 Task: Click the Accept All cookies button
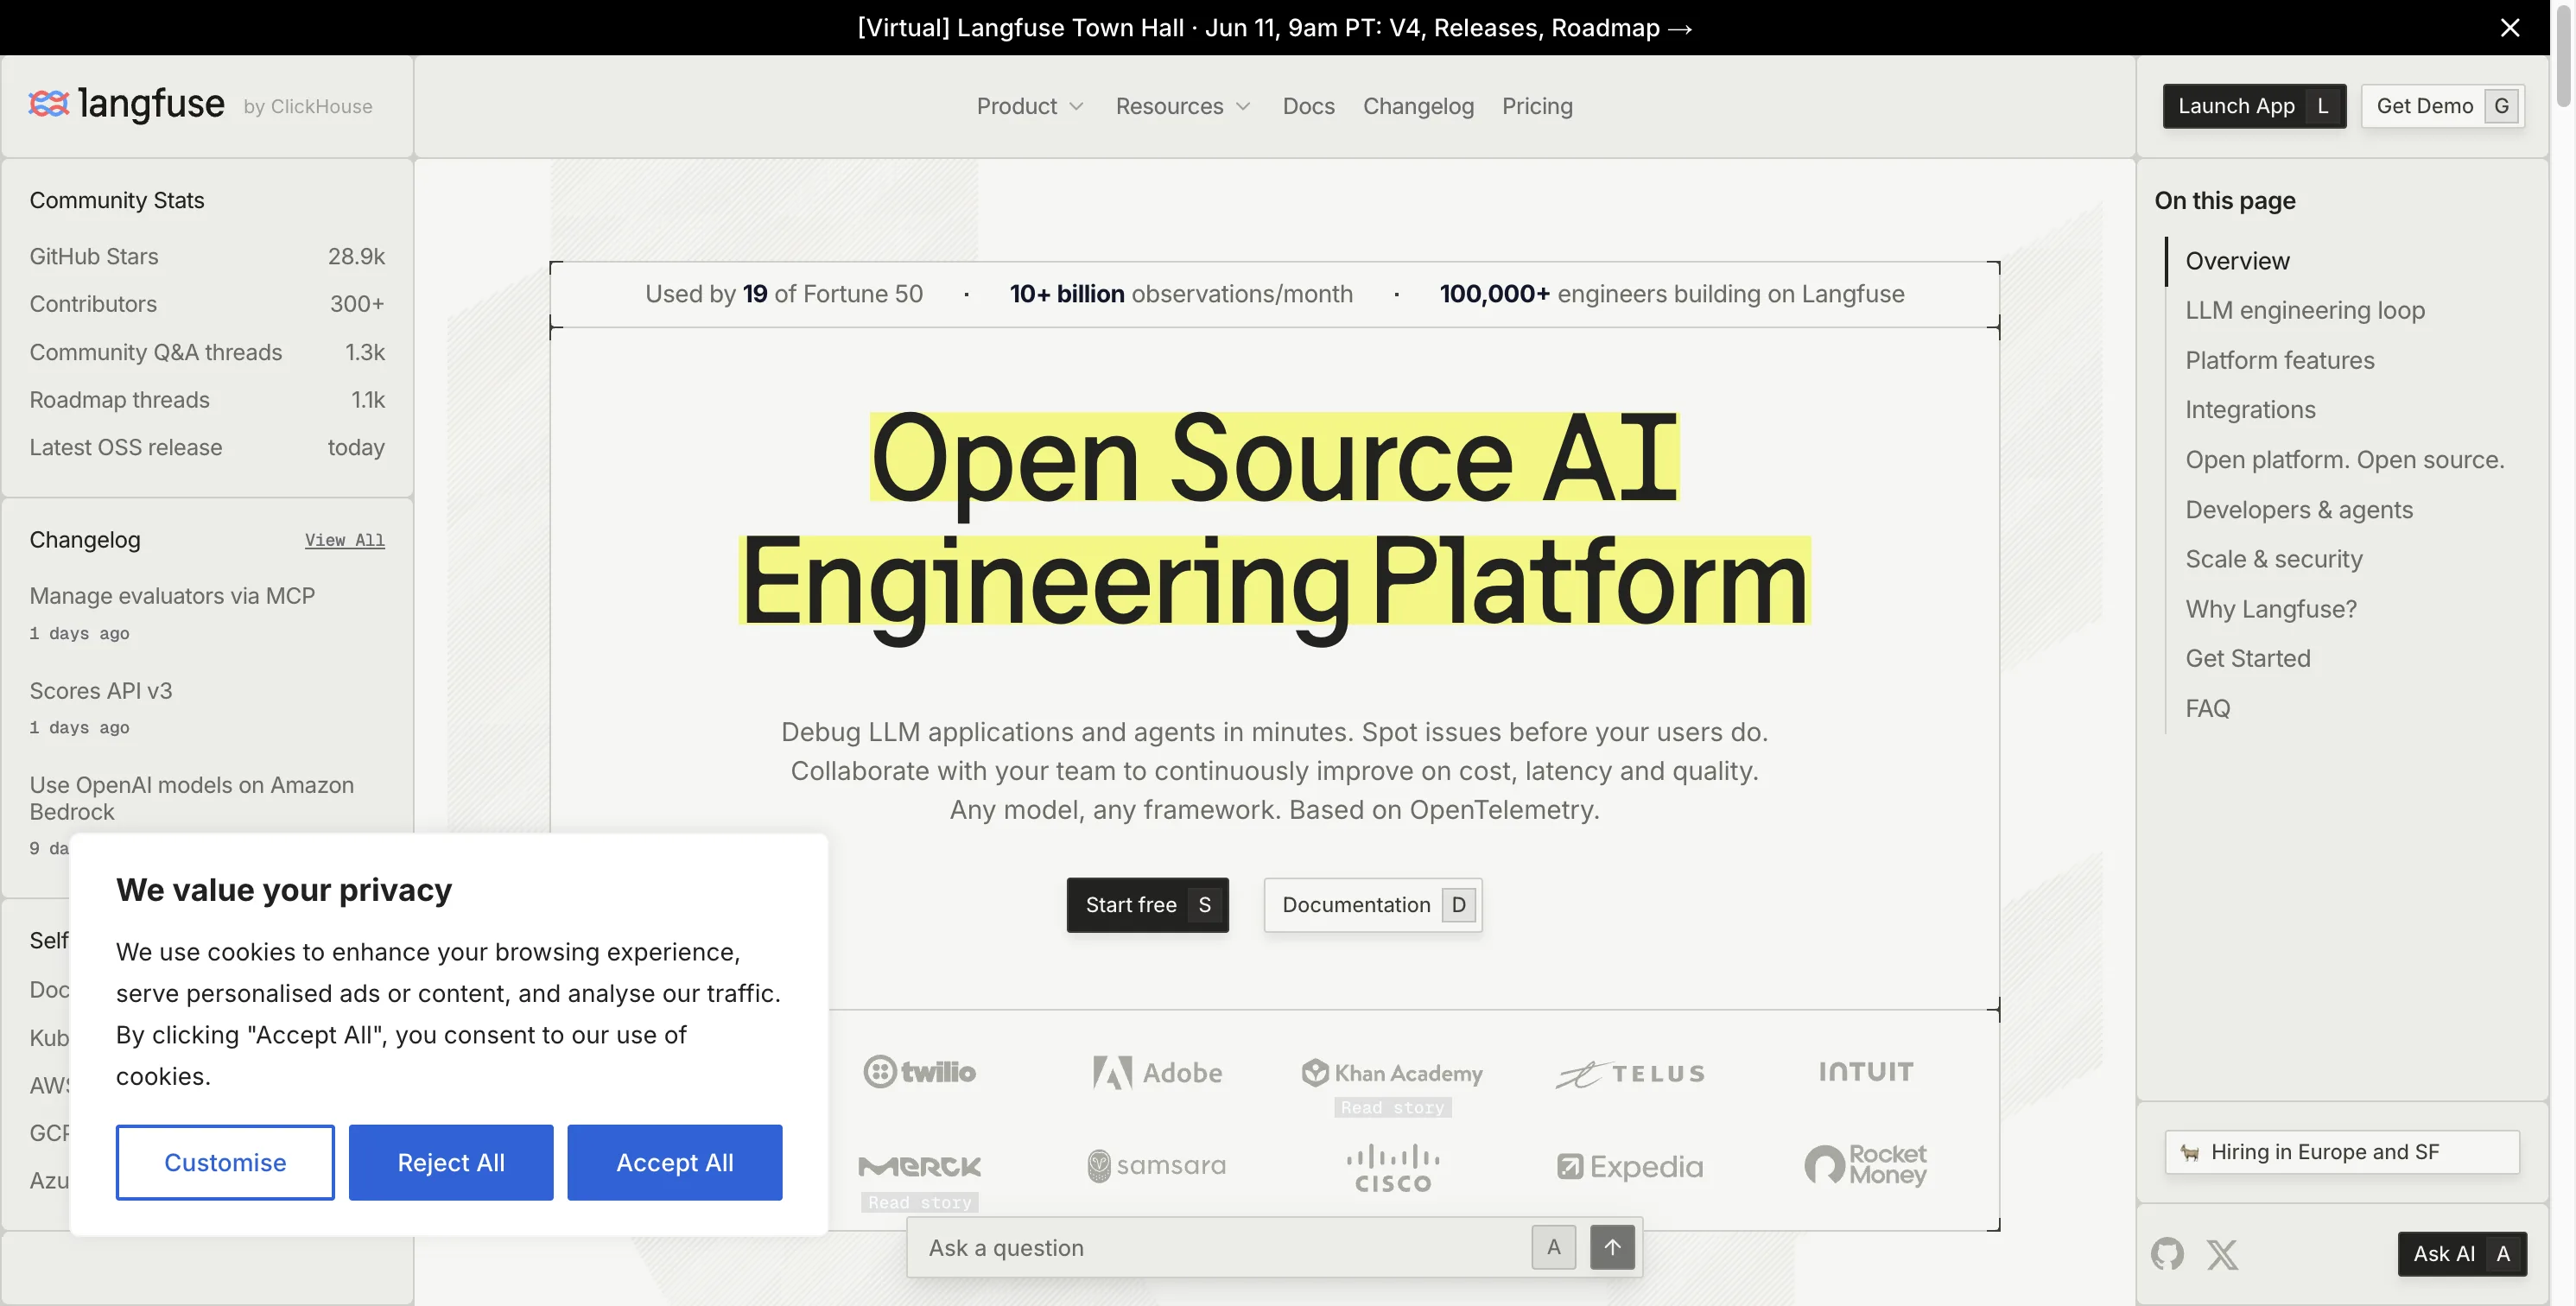(x=675, y=1162)
